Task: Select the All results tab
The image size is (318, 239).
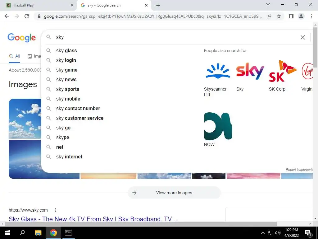Action: [14, 56]
